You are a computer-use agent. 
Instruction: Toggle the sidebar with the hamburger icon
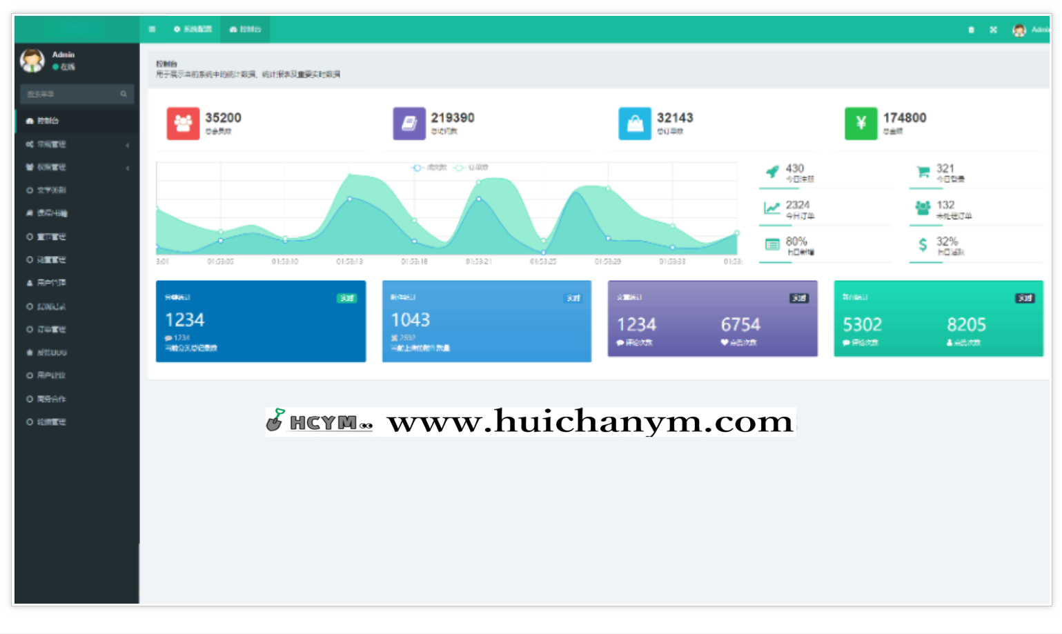coord(152,29)
